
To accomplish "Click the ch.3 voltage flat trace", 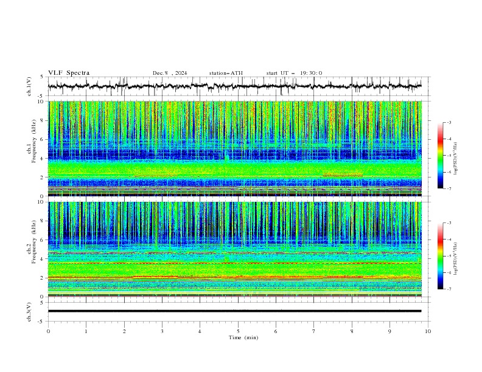I will coord(234,311).
